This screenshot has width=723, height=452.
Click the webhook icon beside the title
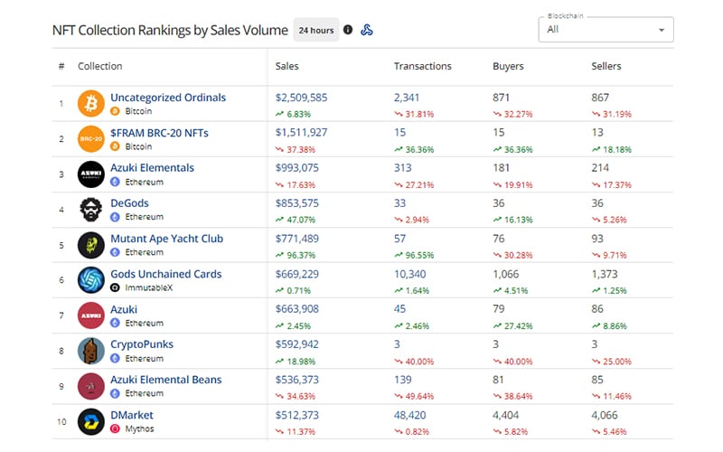tap(367, 30)
